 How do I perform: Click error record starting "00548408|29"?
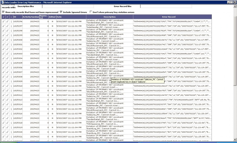pyautogui.click(x=172, y=21)
